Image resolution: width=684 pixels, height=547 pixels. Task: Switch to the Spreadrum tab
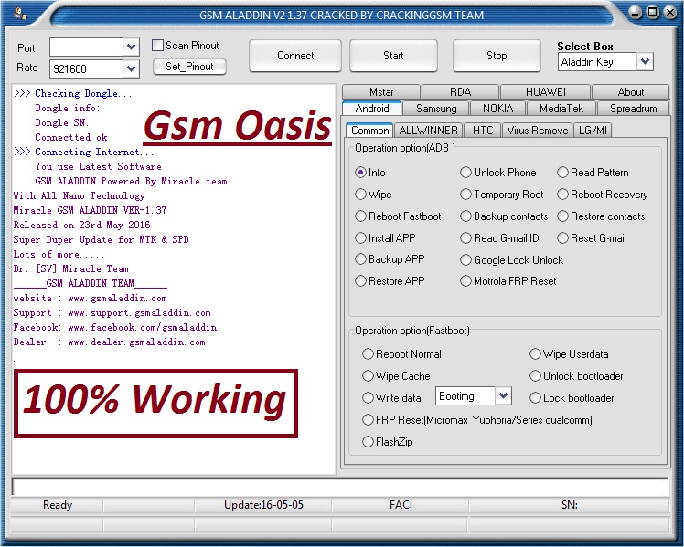click(x=634, y=109)
